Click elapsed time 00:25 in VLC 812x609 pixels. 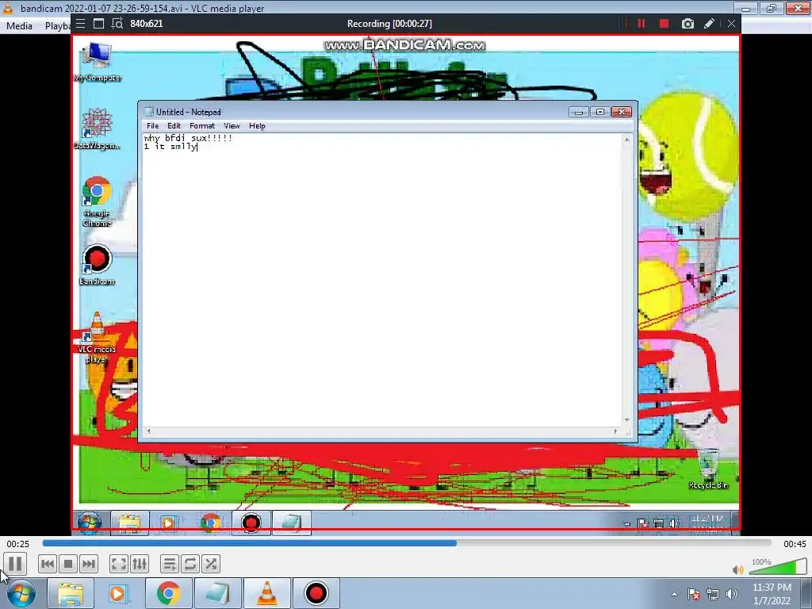[x=17, y=544]
